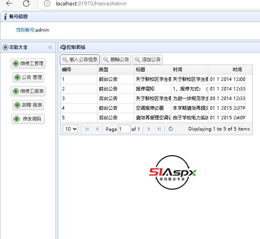Open 维修工报表 from sidebar
260x239 pixels.
tap(28, 91)
